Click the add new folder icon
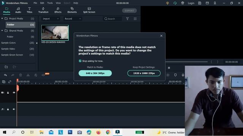This screenshot has height=136, width=243. [x=6, y=67]
